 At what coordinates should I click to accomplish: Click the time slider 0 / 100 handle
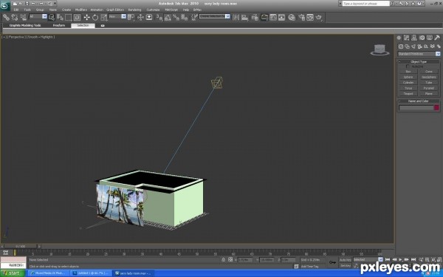(x=21, y=247)
